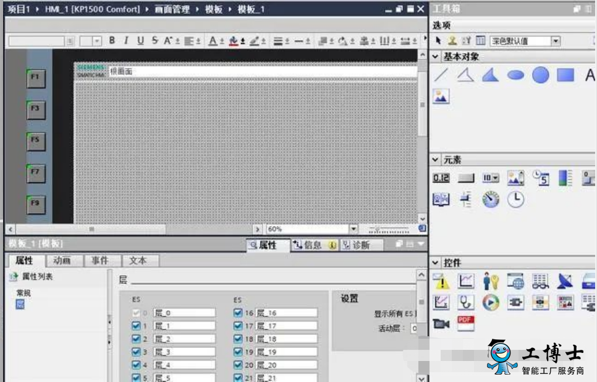
Task: Switch to the 事件 tab
Action: (99, 260)
